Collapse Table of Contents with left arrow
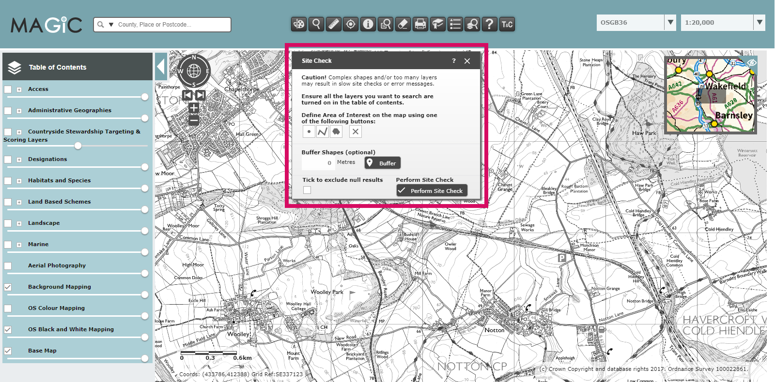The image size is (775, 382). click(x=161, y=66)
